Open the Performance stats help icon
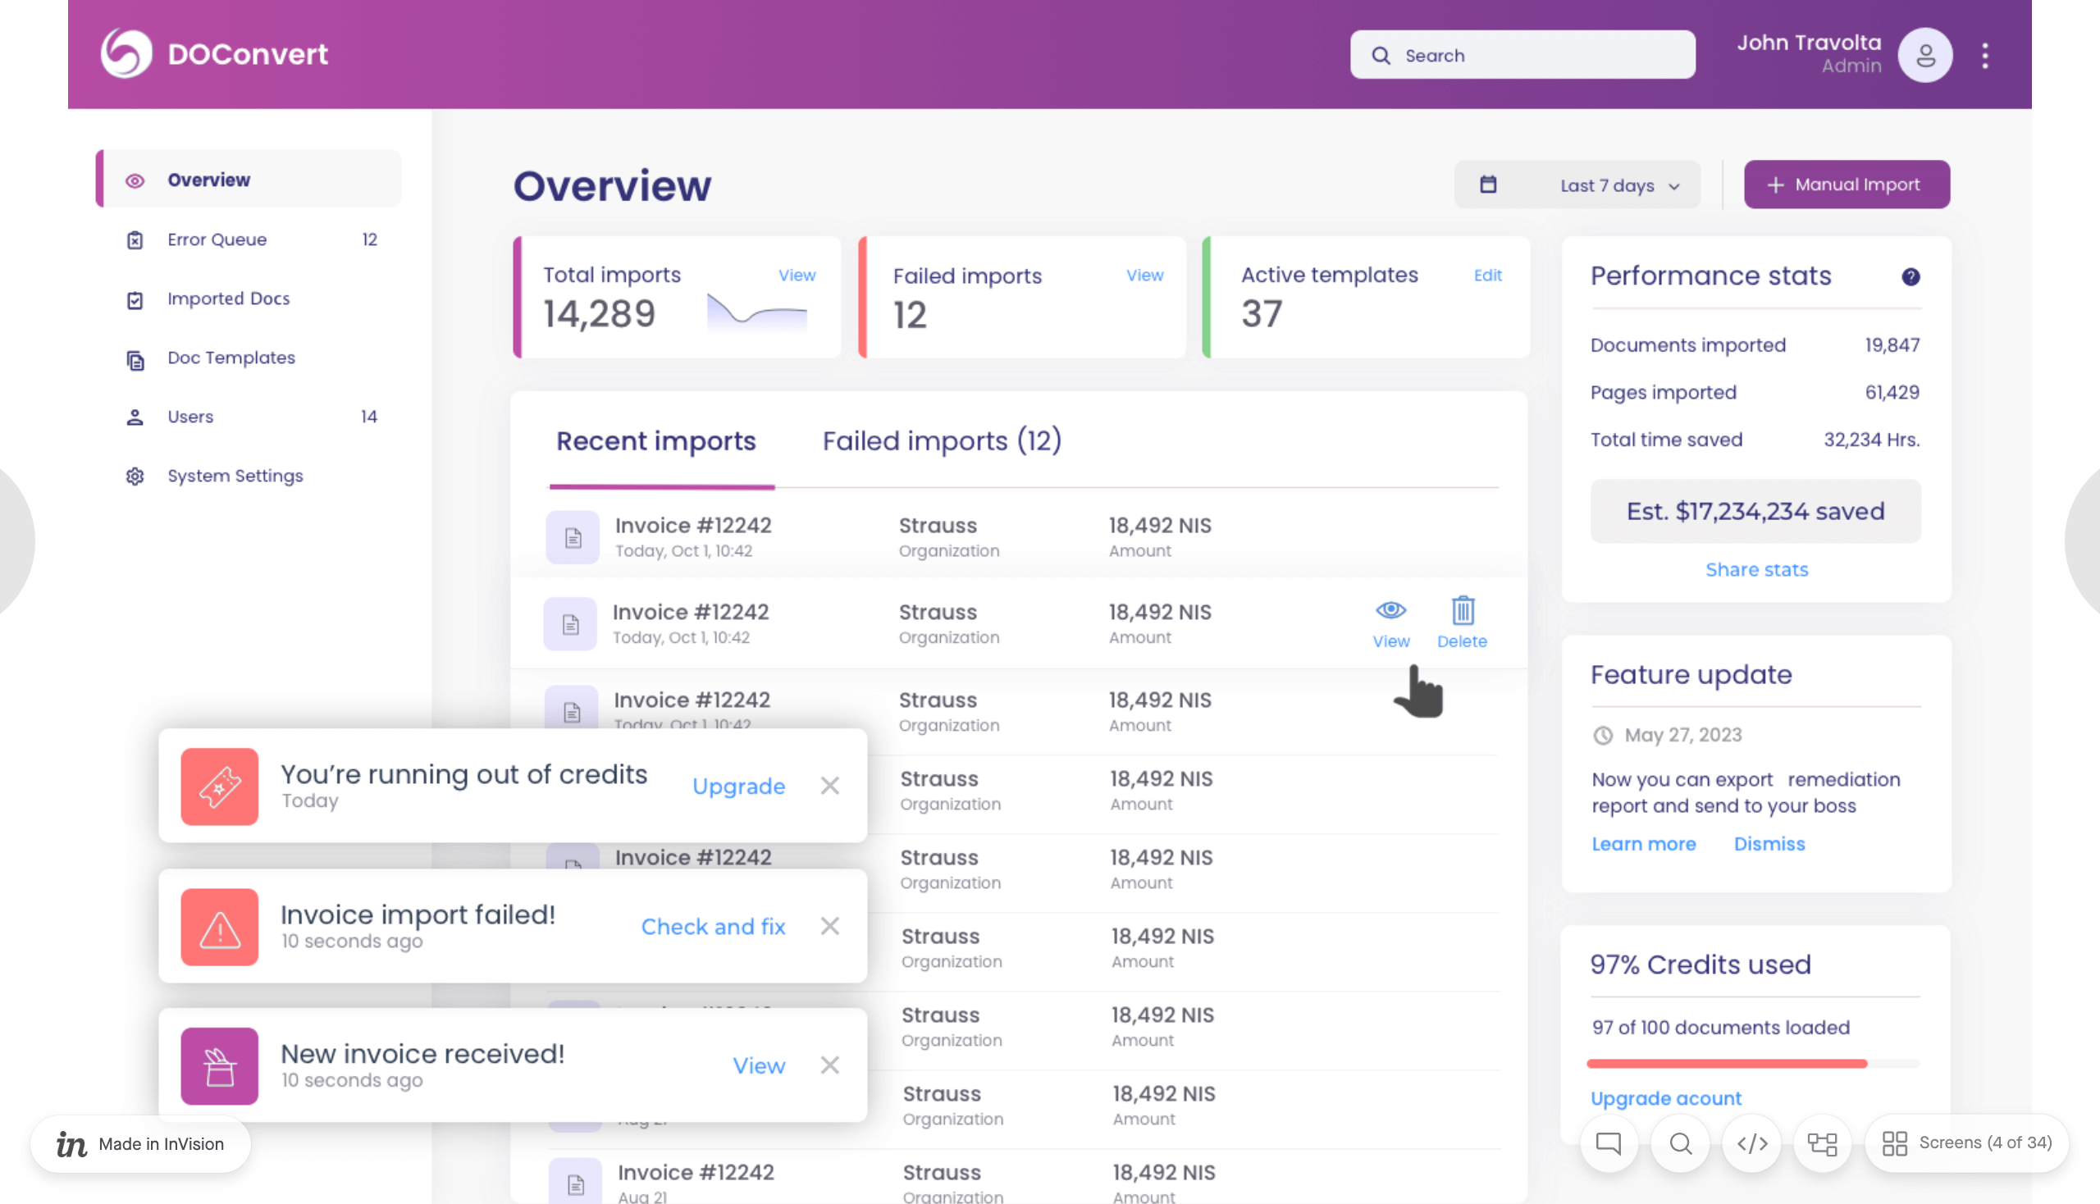The height and width of the screenshot is (1204, 2100). (x=1911, y=277)
